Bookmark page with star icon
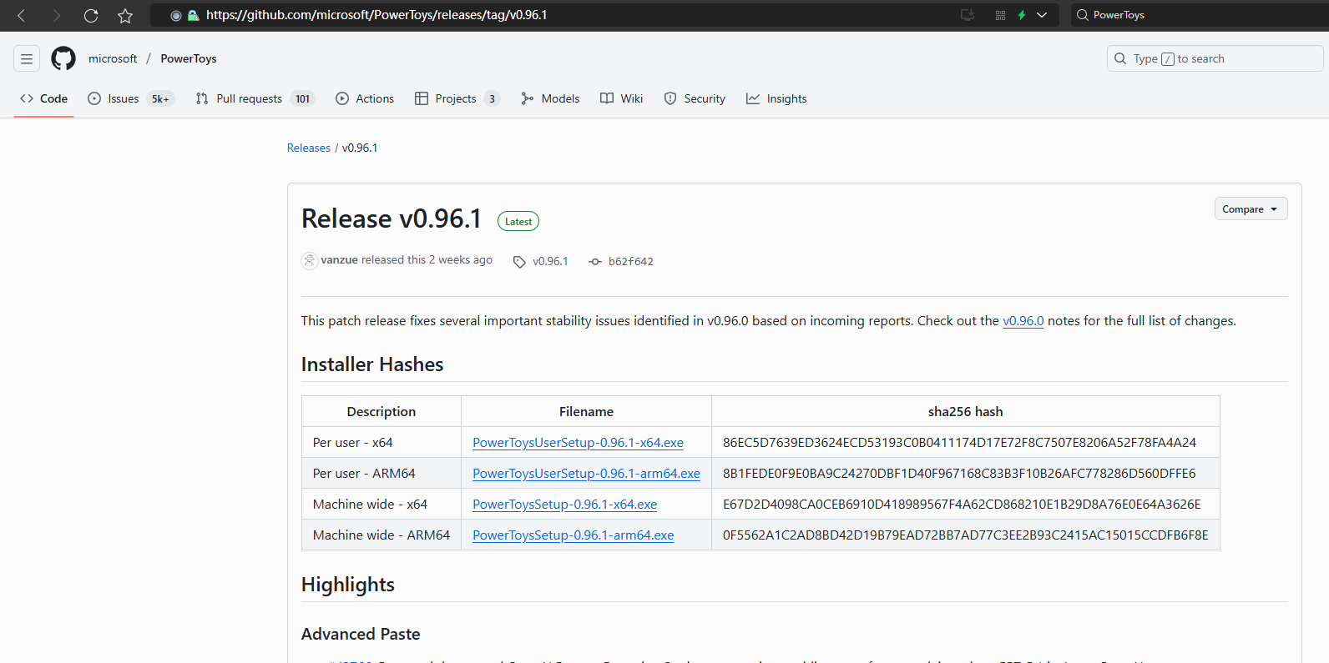Image resolution: width=1329 pixels, height=663 pixels. pos(125,15)
